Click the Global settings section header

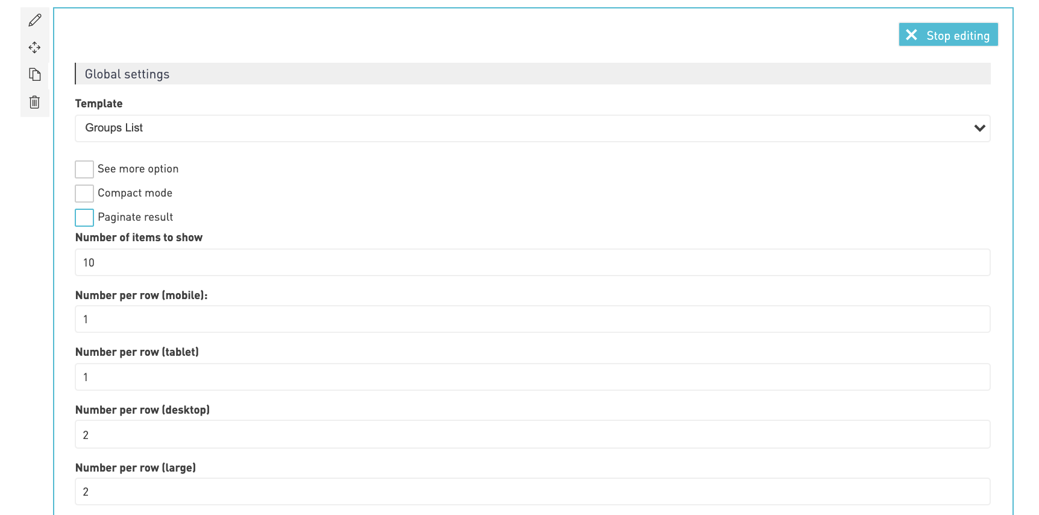[532, 74]
